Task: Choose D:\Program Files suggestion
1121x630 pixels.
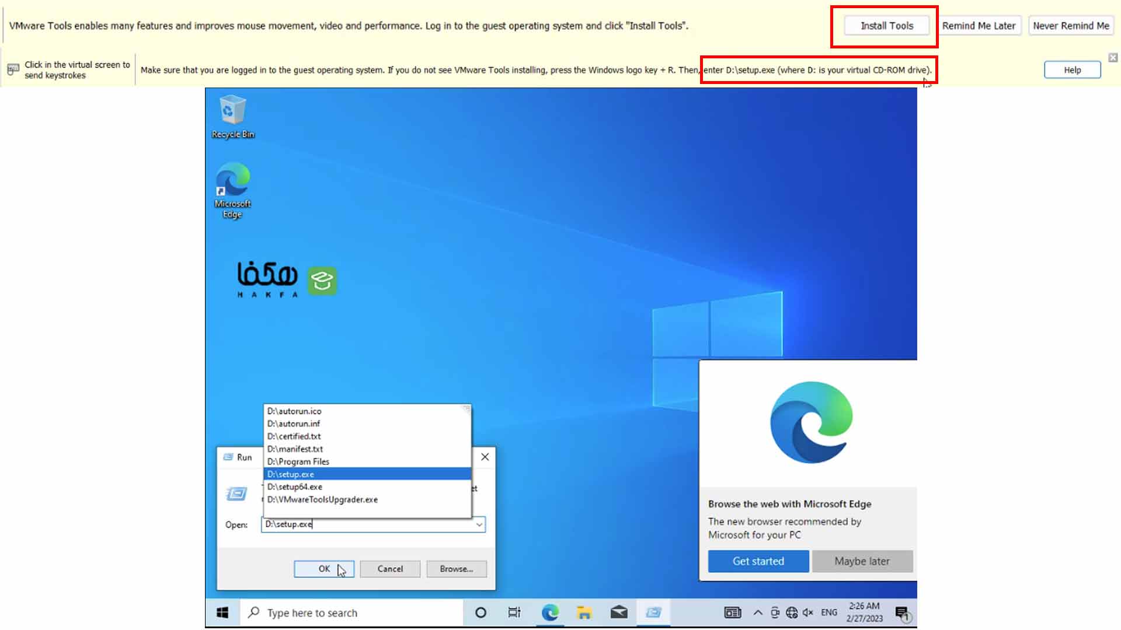Action: coord(367,461)
